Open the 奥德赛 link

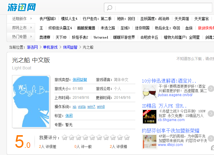[x=45, y=37]
